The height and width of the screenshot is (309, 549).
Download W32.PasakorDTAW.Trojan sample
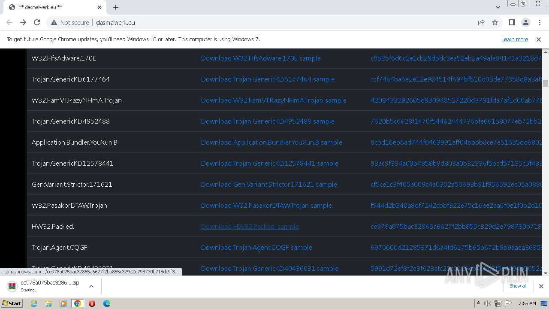[x=266, y=205]
